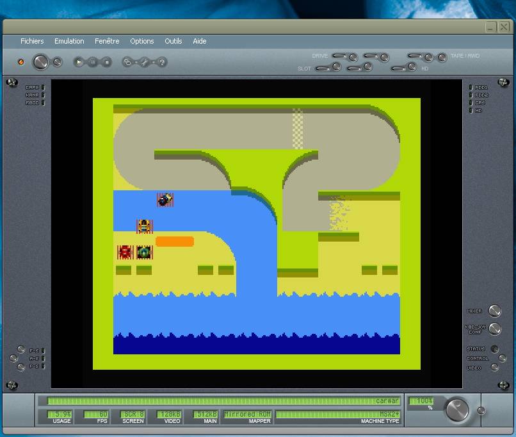Adjust the emulation speed knob at bottom right
The image size is (516, 437).
click(x=456, y=409)
